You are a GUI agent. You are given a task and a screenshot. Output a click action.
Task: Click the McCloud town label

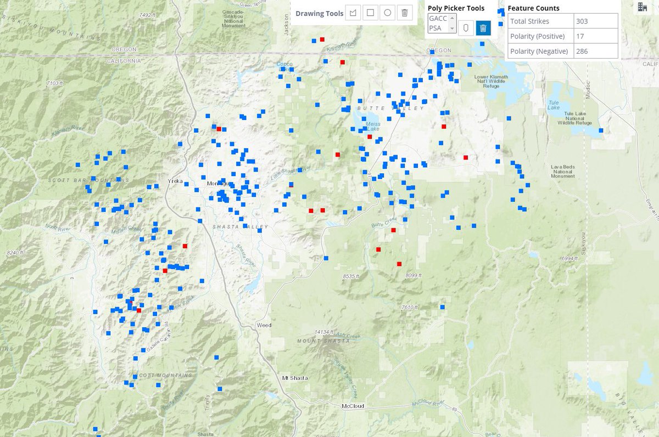tap(352, 406)
